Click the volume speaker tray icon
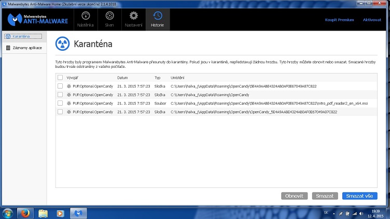This screenshot has width=390, height=219. pyautogui.click(x=361, y=214)
